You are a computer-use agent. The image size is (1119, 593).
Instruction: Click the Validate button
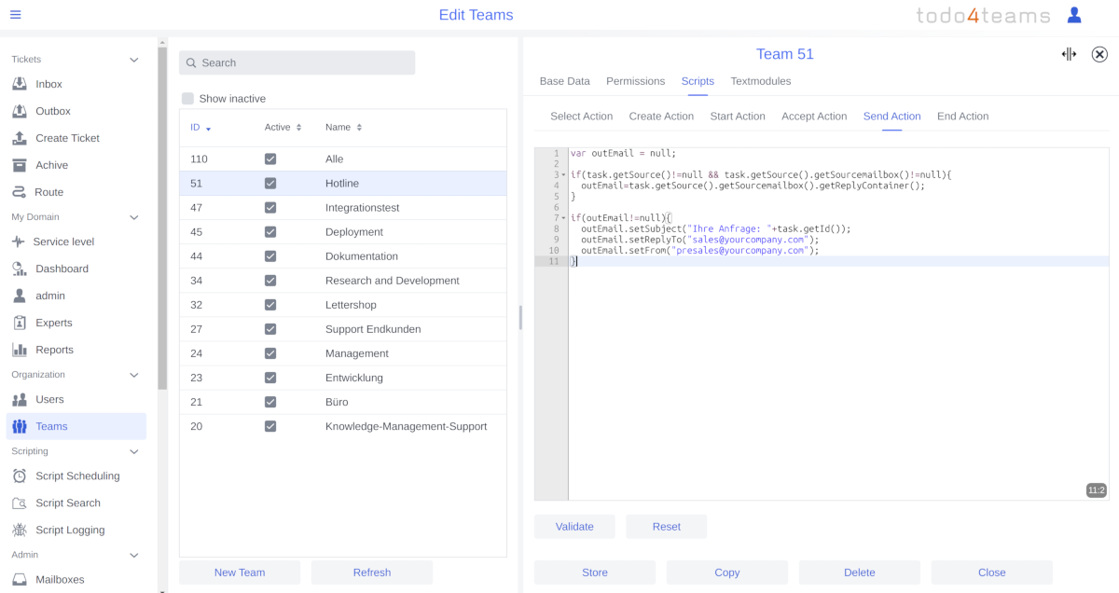point(574,527)
